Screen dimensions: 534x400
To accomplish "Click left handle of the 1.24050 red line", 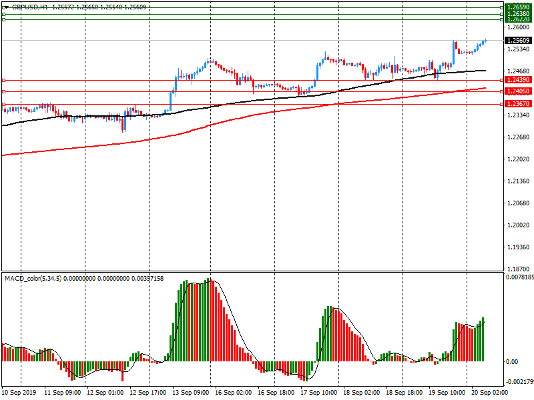I will 4,91.
